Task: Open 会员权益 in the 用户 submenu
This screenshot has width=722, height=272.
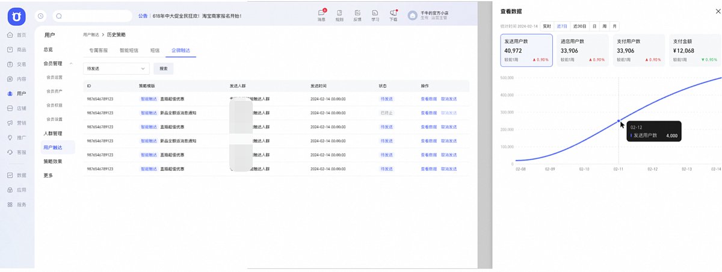Action: click(55, 105)
